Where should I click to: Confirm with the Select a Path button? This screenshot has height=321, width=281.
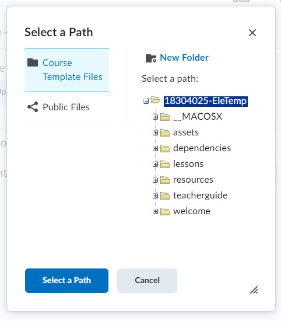pos(66,281)
